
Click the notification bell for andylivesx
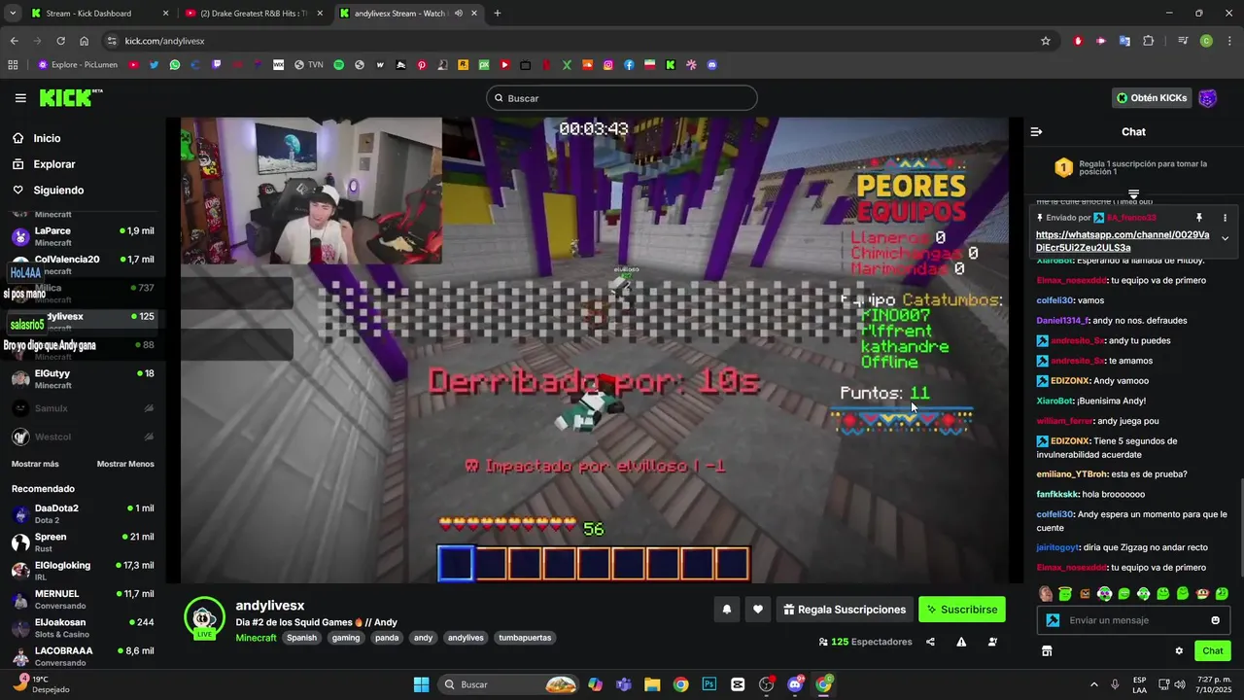pyautogui.click(x=726, y=610)
